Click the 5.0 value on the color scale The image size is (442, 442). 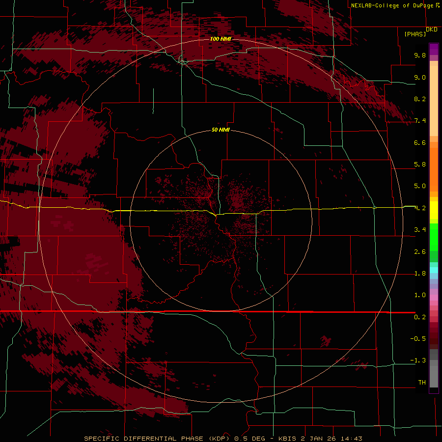[420, 186]
